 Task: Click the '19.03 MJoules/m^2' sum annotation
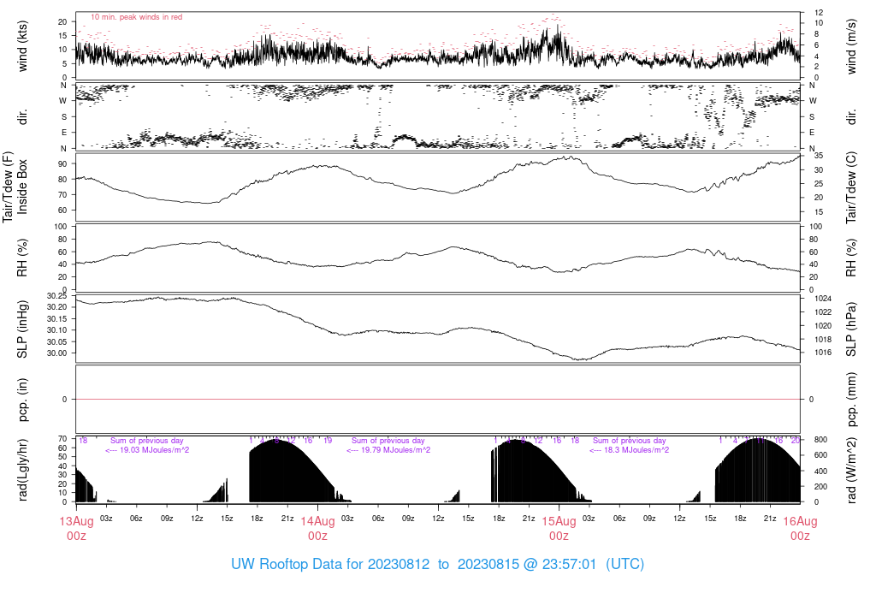tap(147, 450)
